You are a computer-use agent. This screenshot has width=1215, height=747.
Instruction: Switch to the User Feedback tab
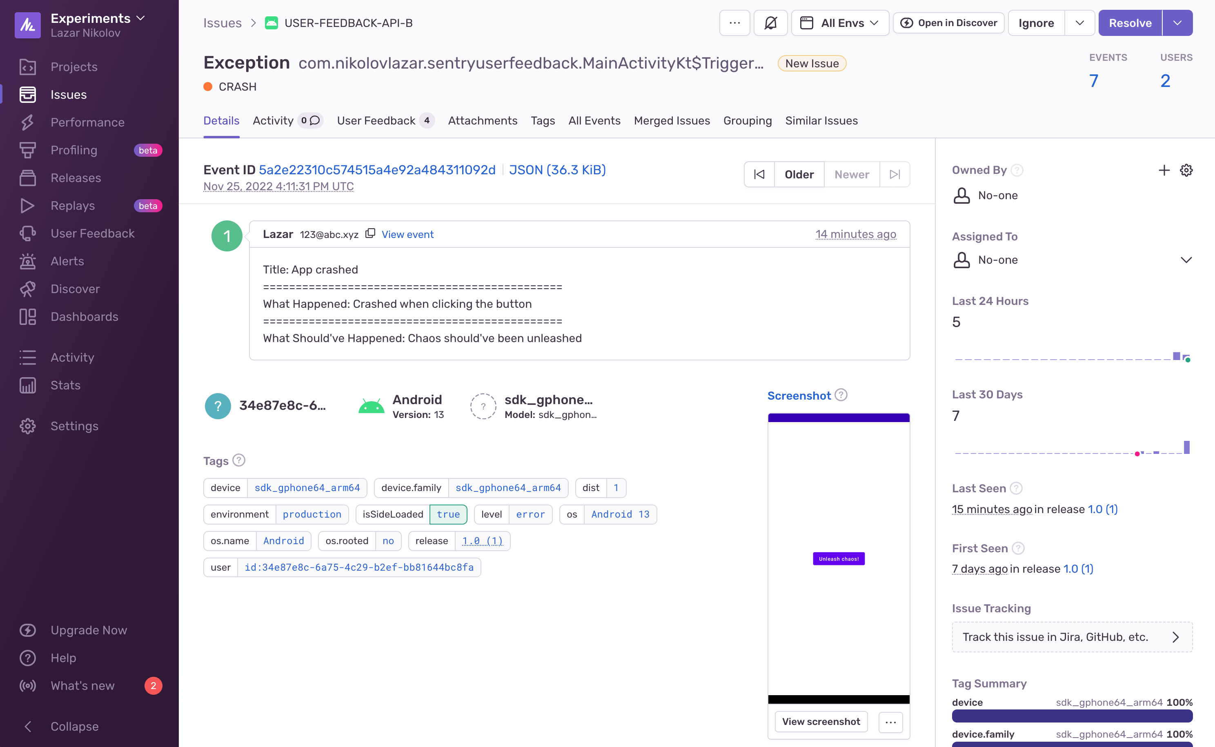click(x=376, y=120)
